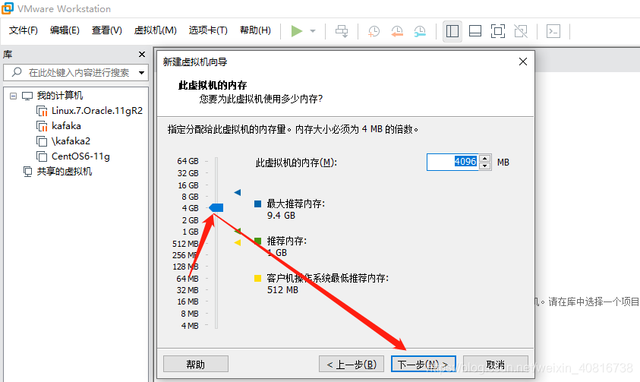Collapse the 我的计算机 tree node
The width and height of the screenshot is (640, 382).
[13, 96]
